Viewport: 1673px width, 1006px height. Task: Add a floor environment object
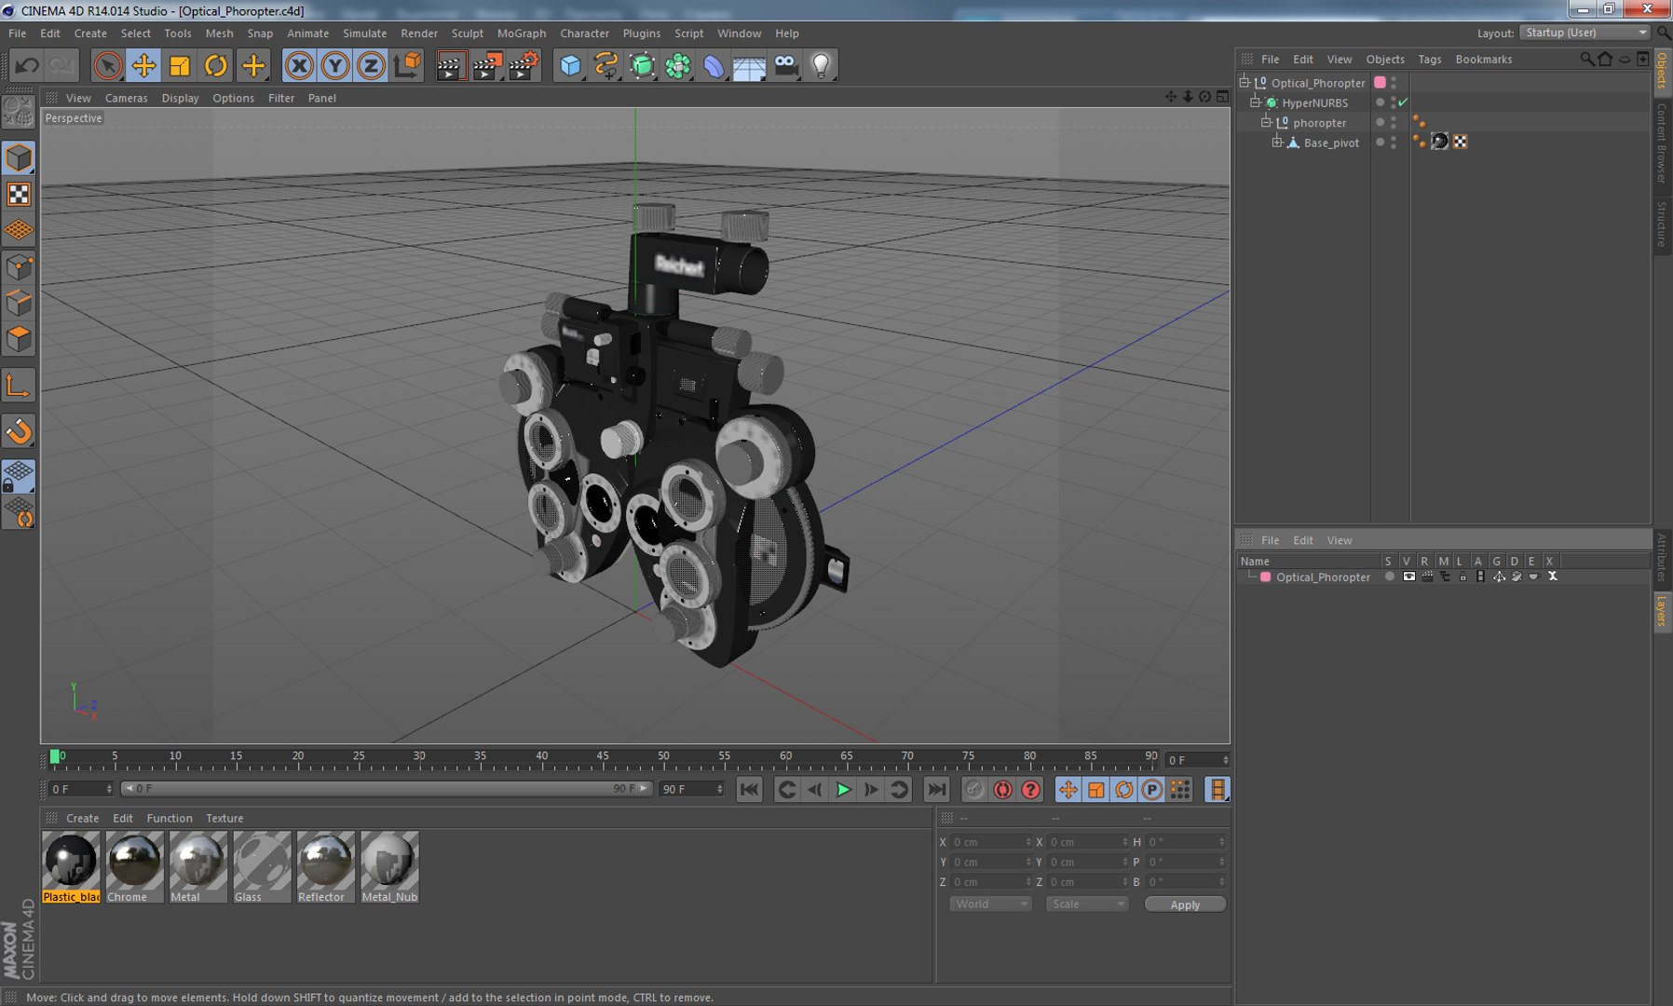click(x=749, y=65)
